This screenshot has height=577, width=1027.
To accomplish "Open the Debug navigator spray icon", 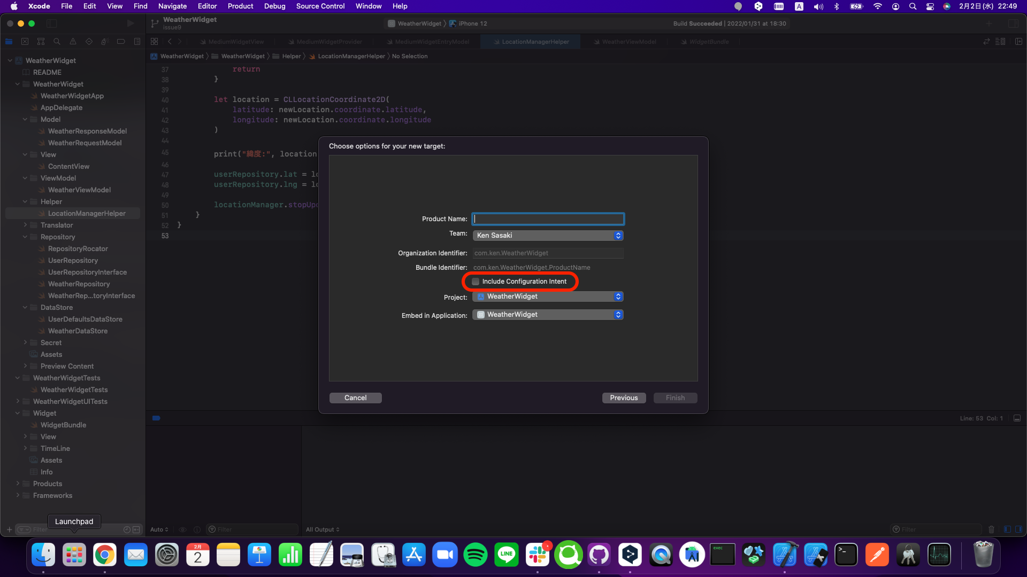I will coord(105,42).
